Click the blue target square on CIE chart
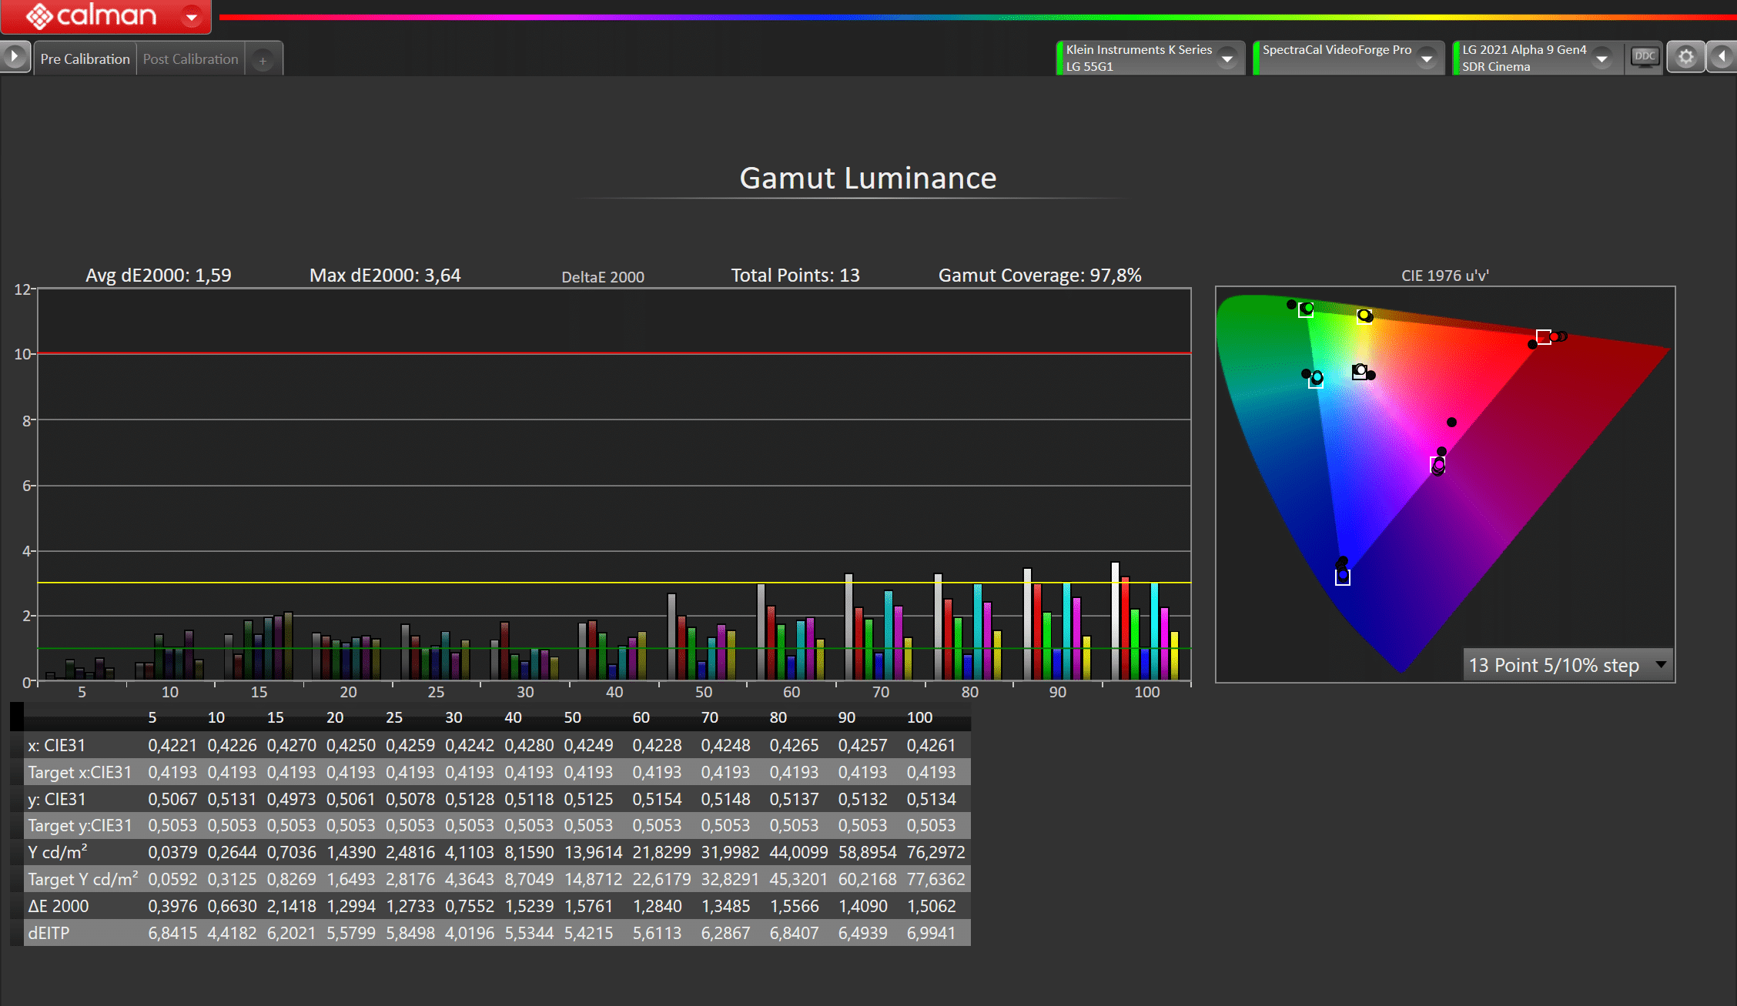1737x1006 pixels. click(x=1342, y=577)
